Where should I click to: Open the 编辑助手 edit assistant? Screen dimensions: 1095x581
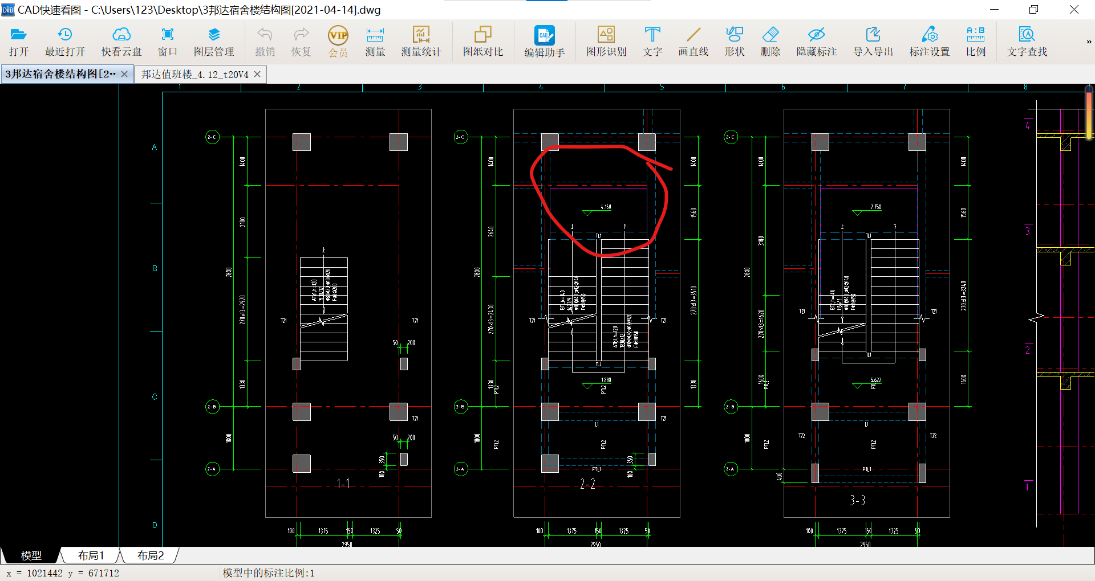[545, 42]
